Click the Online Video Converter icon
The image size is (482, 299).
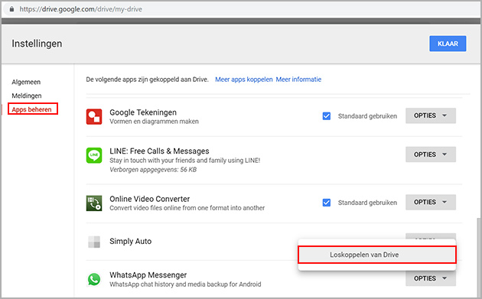[x=94, y=203]
